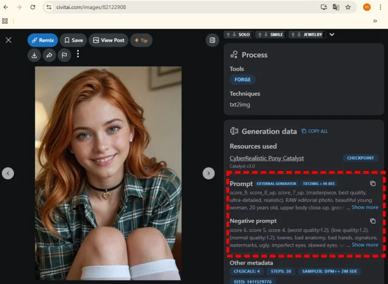Screen dimensions: 388x284
Task: Go back with the browser back arrow
Action: 5,7
